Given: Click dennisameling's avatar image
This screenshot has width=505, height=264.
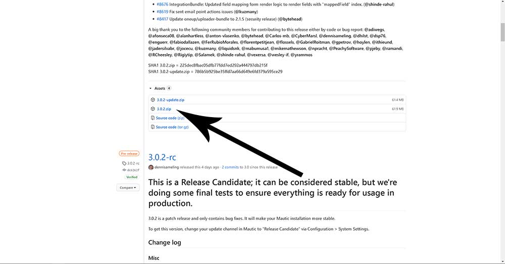Looking at the screenshot, I should 151,167.
